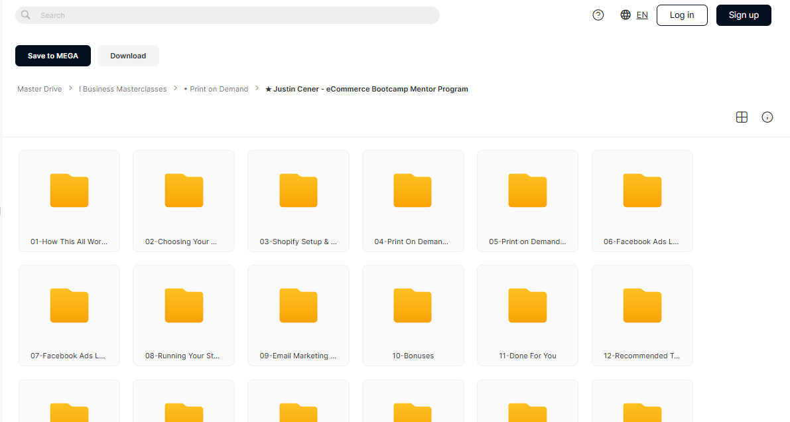Open folder icon of 03-Shopify Setup & ...
790x422 pixels.
point(298,190)
